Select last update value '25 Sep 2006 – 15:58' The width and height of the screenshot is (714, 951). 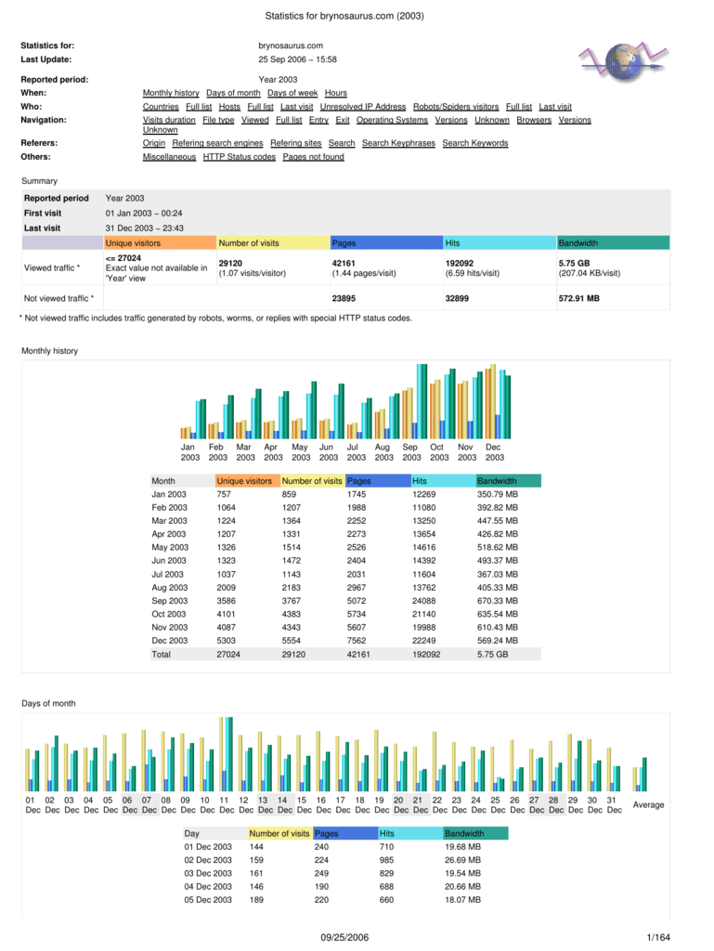[x=298, y=59]
